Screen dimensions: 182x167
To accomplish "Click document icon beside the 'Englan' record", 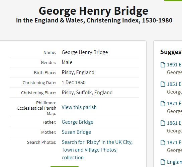I will click(x=163, y=162).
